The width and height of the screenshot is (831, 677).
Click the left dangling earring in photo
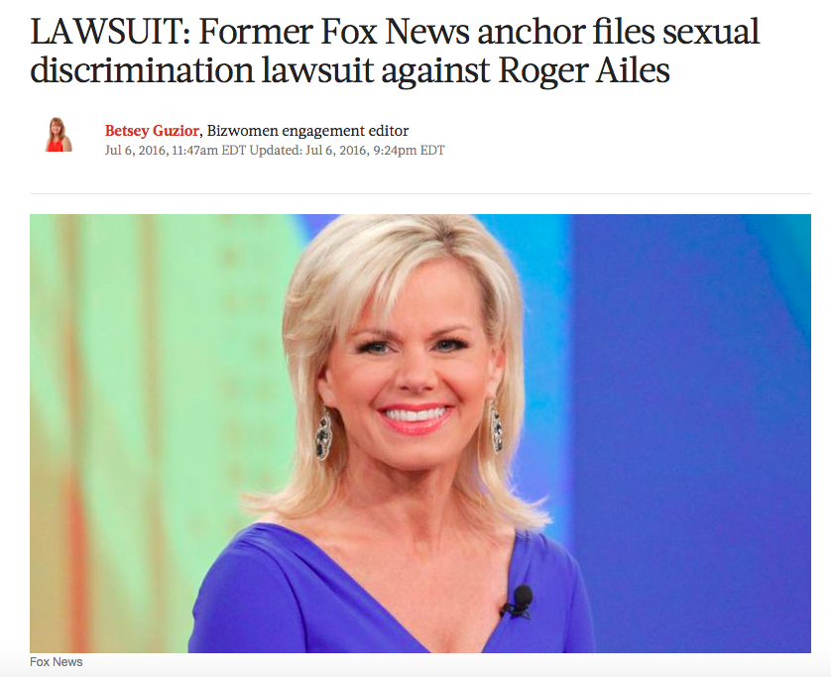click(x=323, y=434)
